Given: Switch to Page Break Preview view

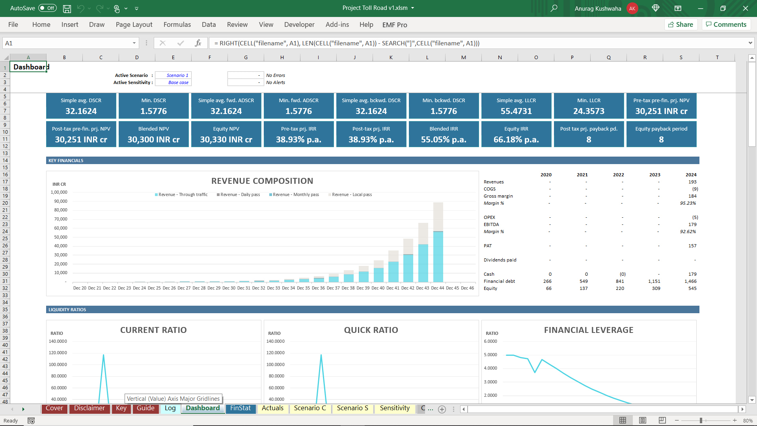Looking at the screenshot, I should tap(662, 420).
